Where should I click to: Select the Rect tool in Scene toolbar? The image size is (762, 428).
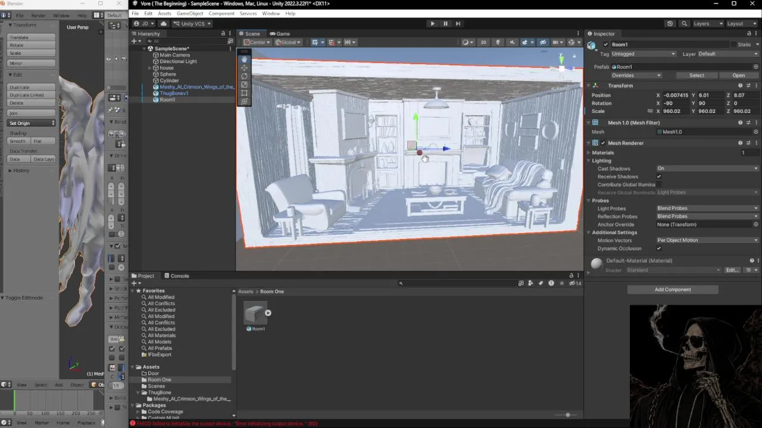click(x=244, y=93)
